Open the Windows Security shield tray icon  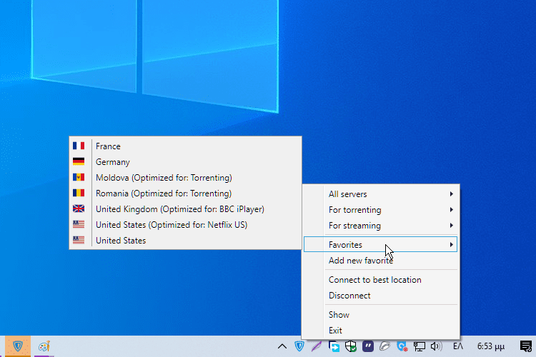(351, 346)
